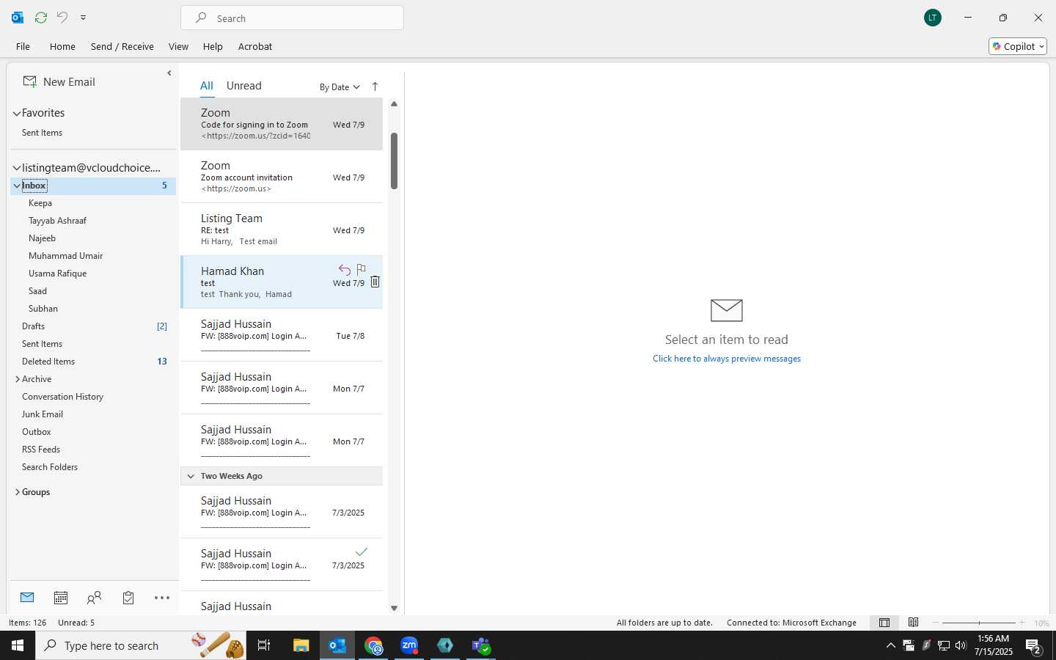Open File Explorer from taskbar
1056x660 pixels.
[301, 645]
